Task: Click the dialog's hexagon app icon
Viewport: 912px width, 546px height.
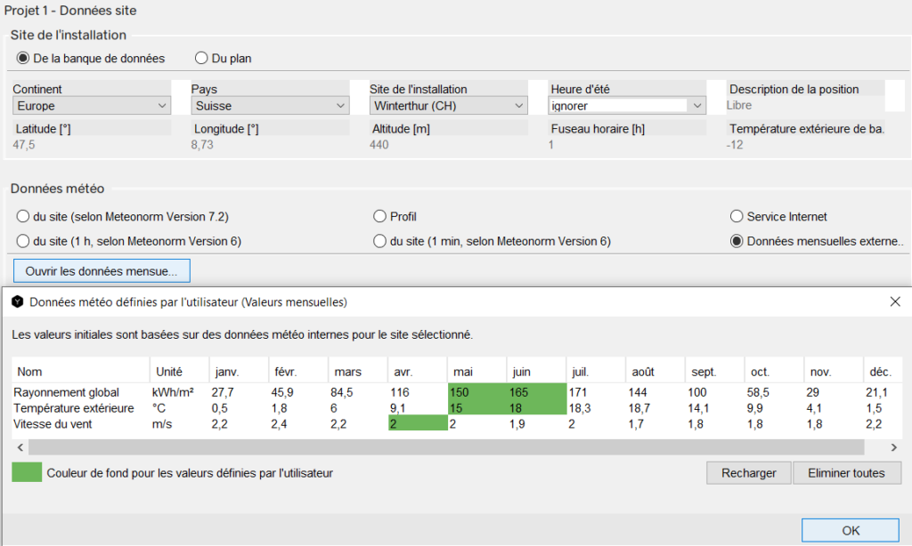Action: 17,302
